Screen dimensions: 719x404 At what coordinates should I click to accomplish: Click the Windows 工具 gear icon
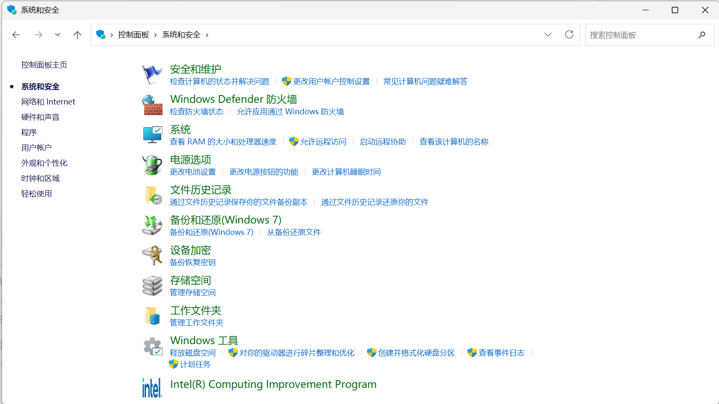tap(153, 346)
